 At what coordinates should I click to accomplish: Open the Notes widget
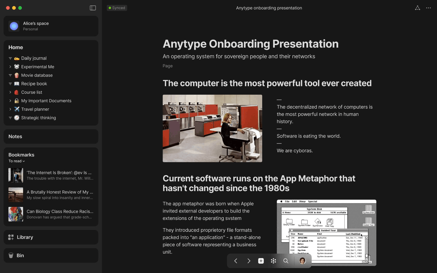click(x=15, y=136)
